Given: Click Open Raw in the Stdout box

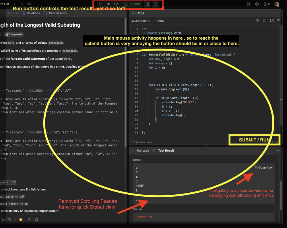Looking at the screenshot, I should (263, 167).
